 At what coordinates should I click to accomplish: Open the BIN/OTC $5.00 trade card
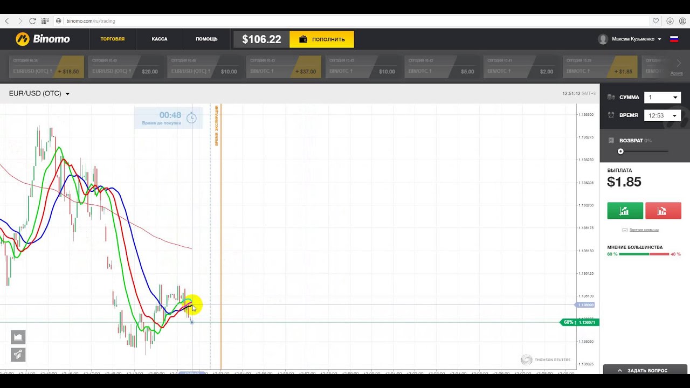(x=442, y=67)
